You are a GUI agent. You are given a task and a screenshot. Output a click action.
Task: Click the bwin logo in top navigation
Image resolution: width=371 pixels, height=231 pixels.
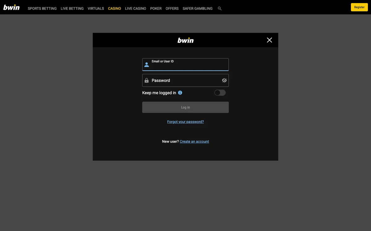11,7
